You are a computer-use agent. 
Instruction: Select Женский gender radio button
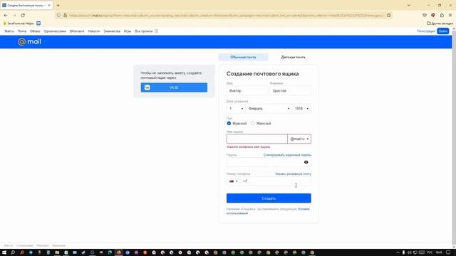[x=252, y=123]
